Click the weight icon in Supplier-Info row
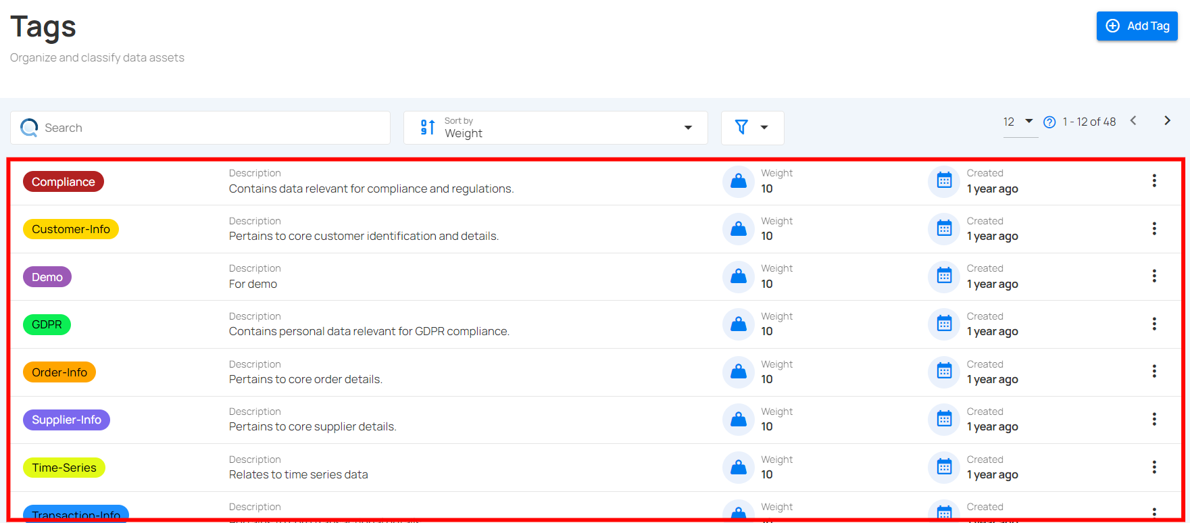Image resolution: width=1190 pixels, height=523 pixels. (739, 420)
